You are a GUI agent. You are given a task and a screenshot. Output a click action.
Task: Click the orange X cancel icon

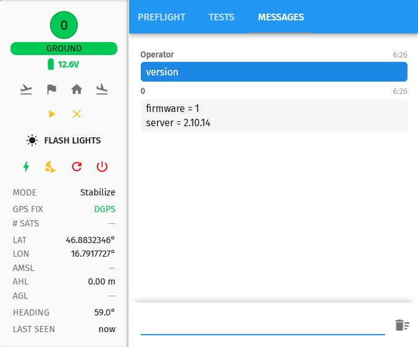(x=77, y=114)
